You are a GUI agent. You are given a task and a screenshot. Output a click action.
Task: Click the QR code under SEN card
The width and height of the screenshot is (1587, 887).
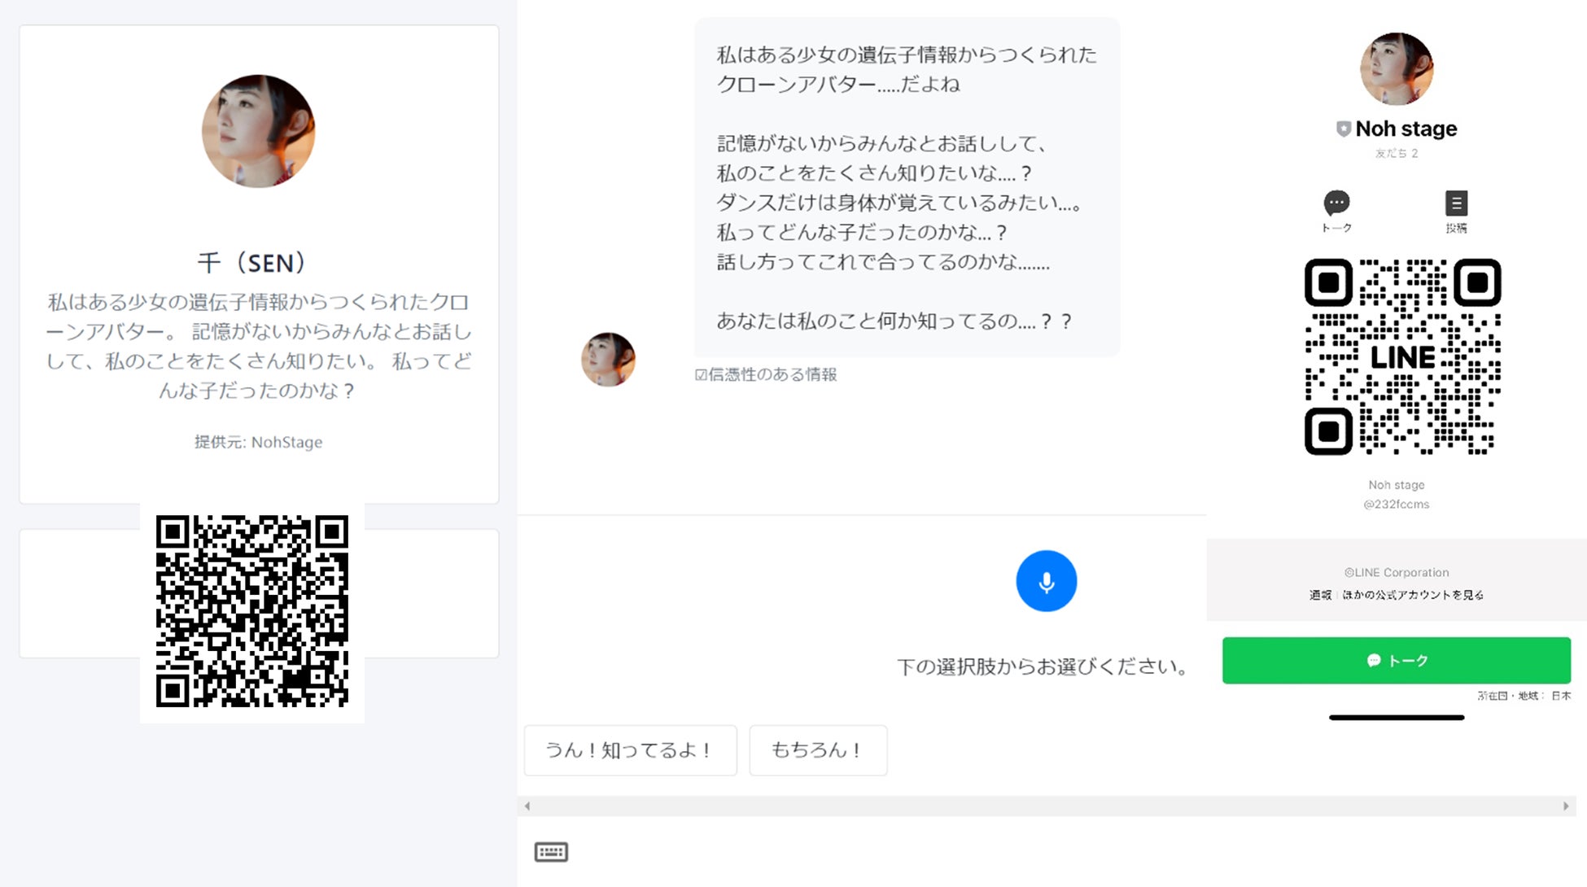point(251,611)
